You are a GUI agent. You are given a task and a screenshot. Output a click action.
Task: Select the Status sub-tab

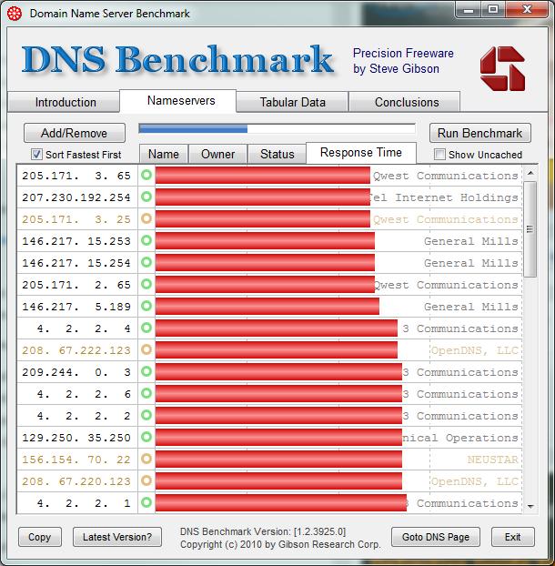click(x=277, y=154)
